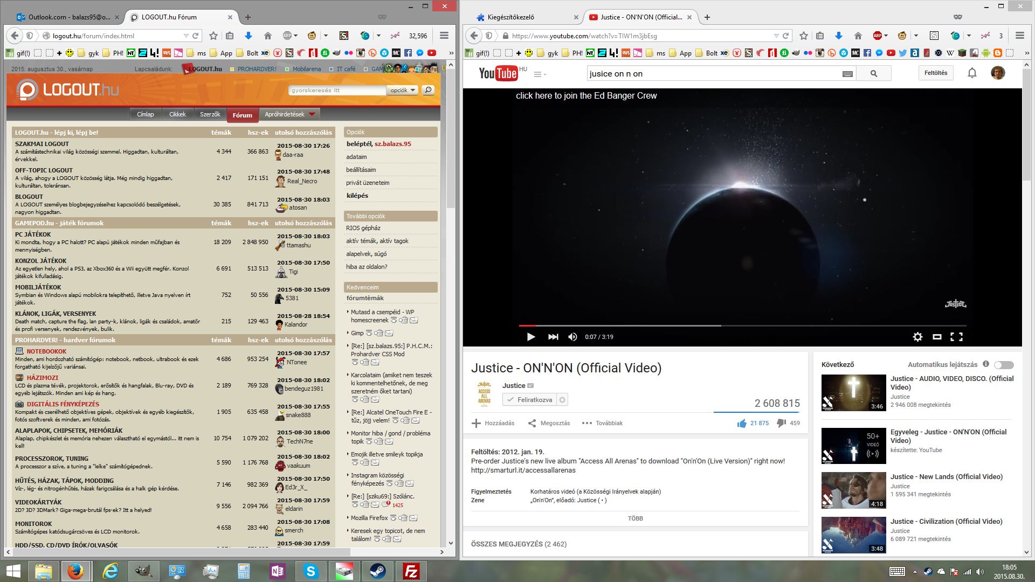The height and width of the screenshot is (582, 1035).
Task: Switch player to theater mode
Action: coord(937,337)
